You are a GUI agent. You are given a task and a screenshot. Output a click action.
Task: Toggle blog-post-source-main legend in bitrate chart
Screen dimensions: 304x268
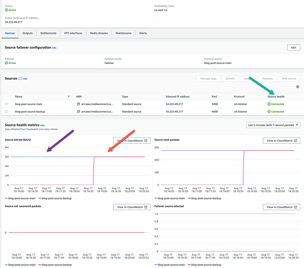point(20,198)
